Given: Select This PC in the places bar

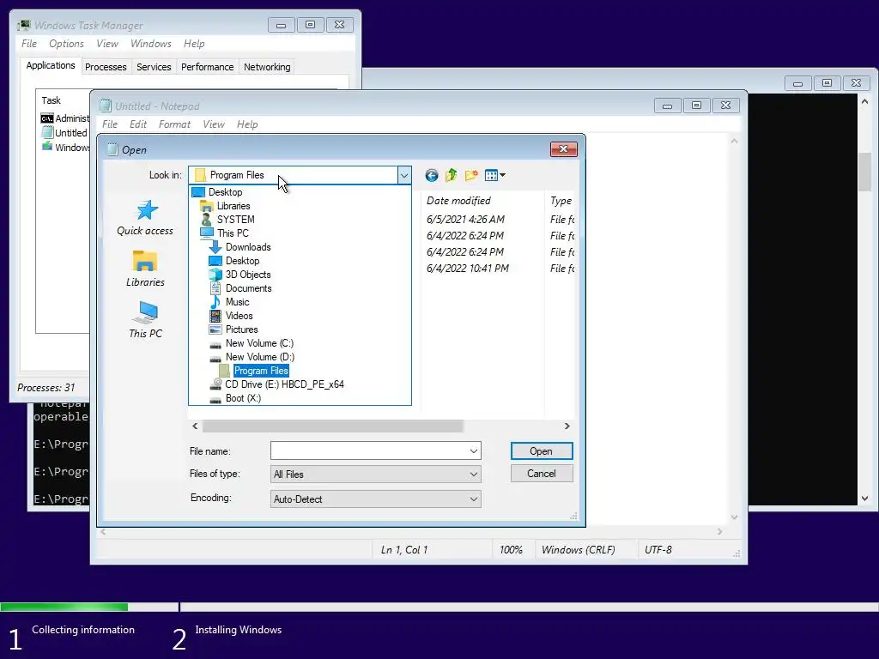Looking at the screenshot, I should pyautogui.click(x=145, y=320).
